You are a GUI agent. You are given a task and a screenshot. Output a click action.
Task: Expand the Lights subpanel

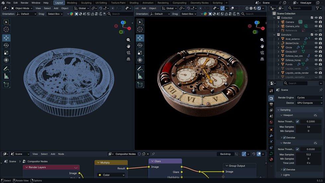click(x=281, y=175)
